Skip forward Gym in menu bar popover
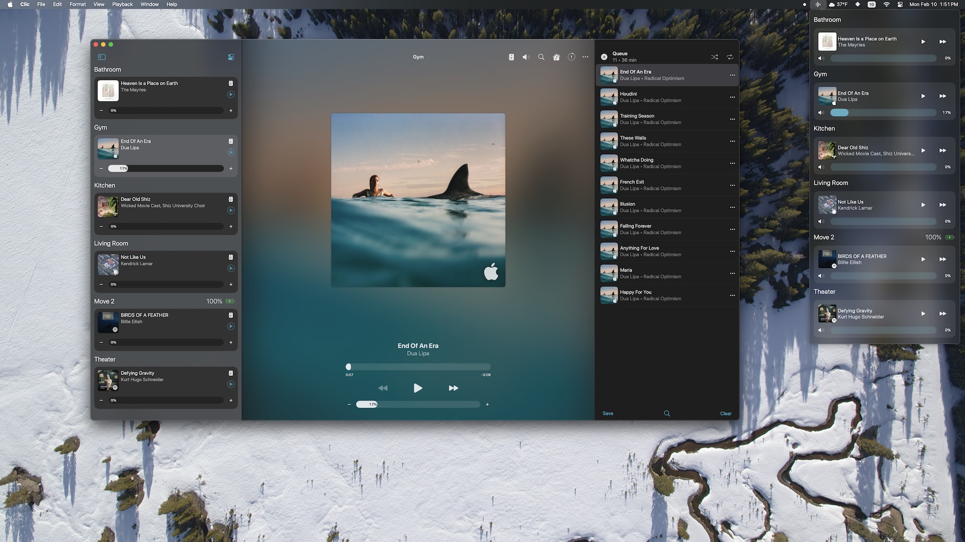Image resolution: width=965 pixels, height=542 pixels. [x=943, y=96]
